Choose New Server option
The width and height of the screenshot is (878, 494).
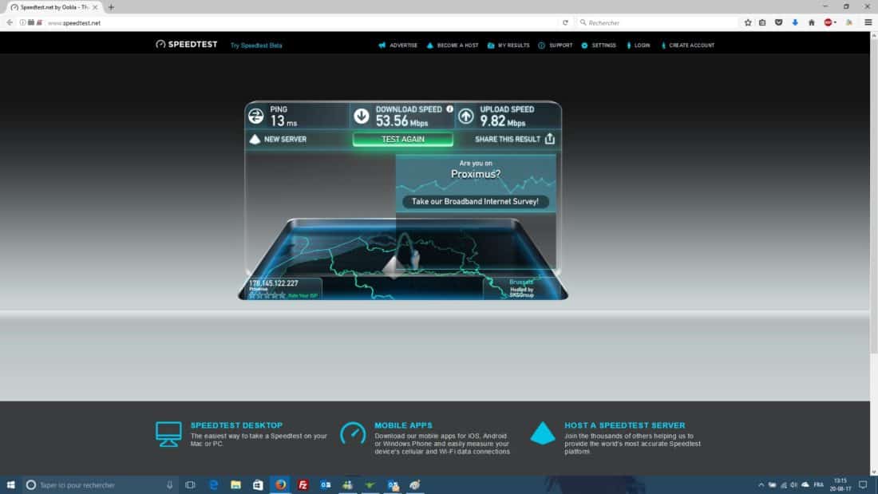pos(279,139)
